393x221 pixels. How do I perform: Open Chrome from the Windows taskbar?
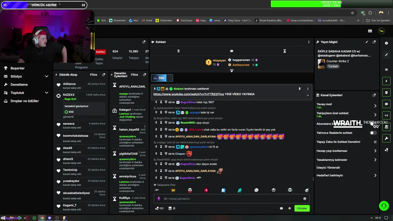42,218
